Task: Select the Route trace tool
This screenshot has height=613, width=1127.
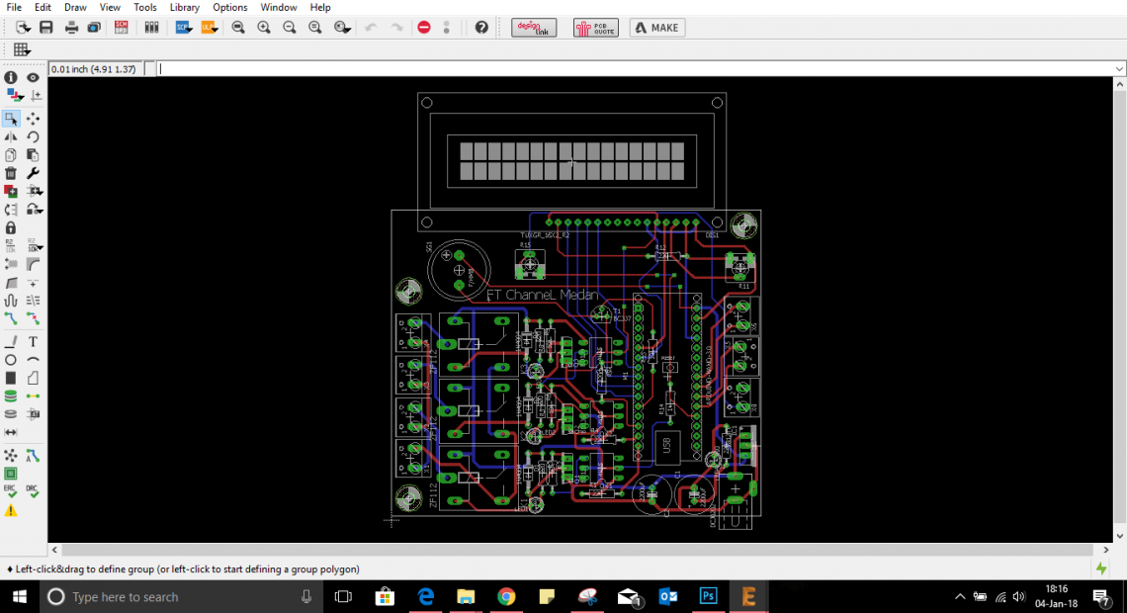Action: [11, 318]
